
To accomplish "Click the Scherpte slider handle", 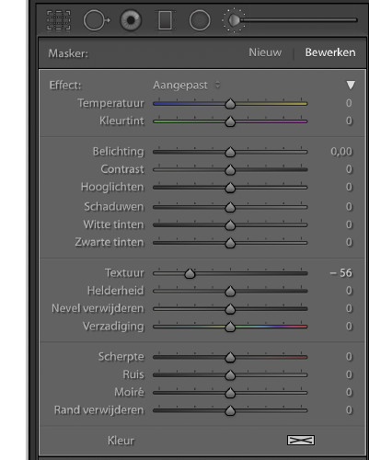I will point(230,357).
